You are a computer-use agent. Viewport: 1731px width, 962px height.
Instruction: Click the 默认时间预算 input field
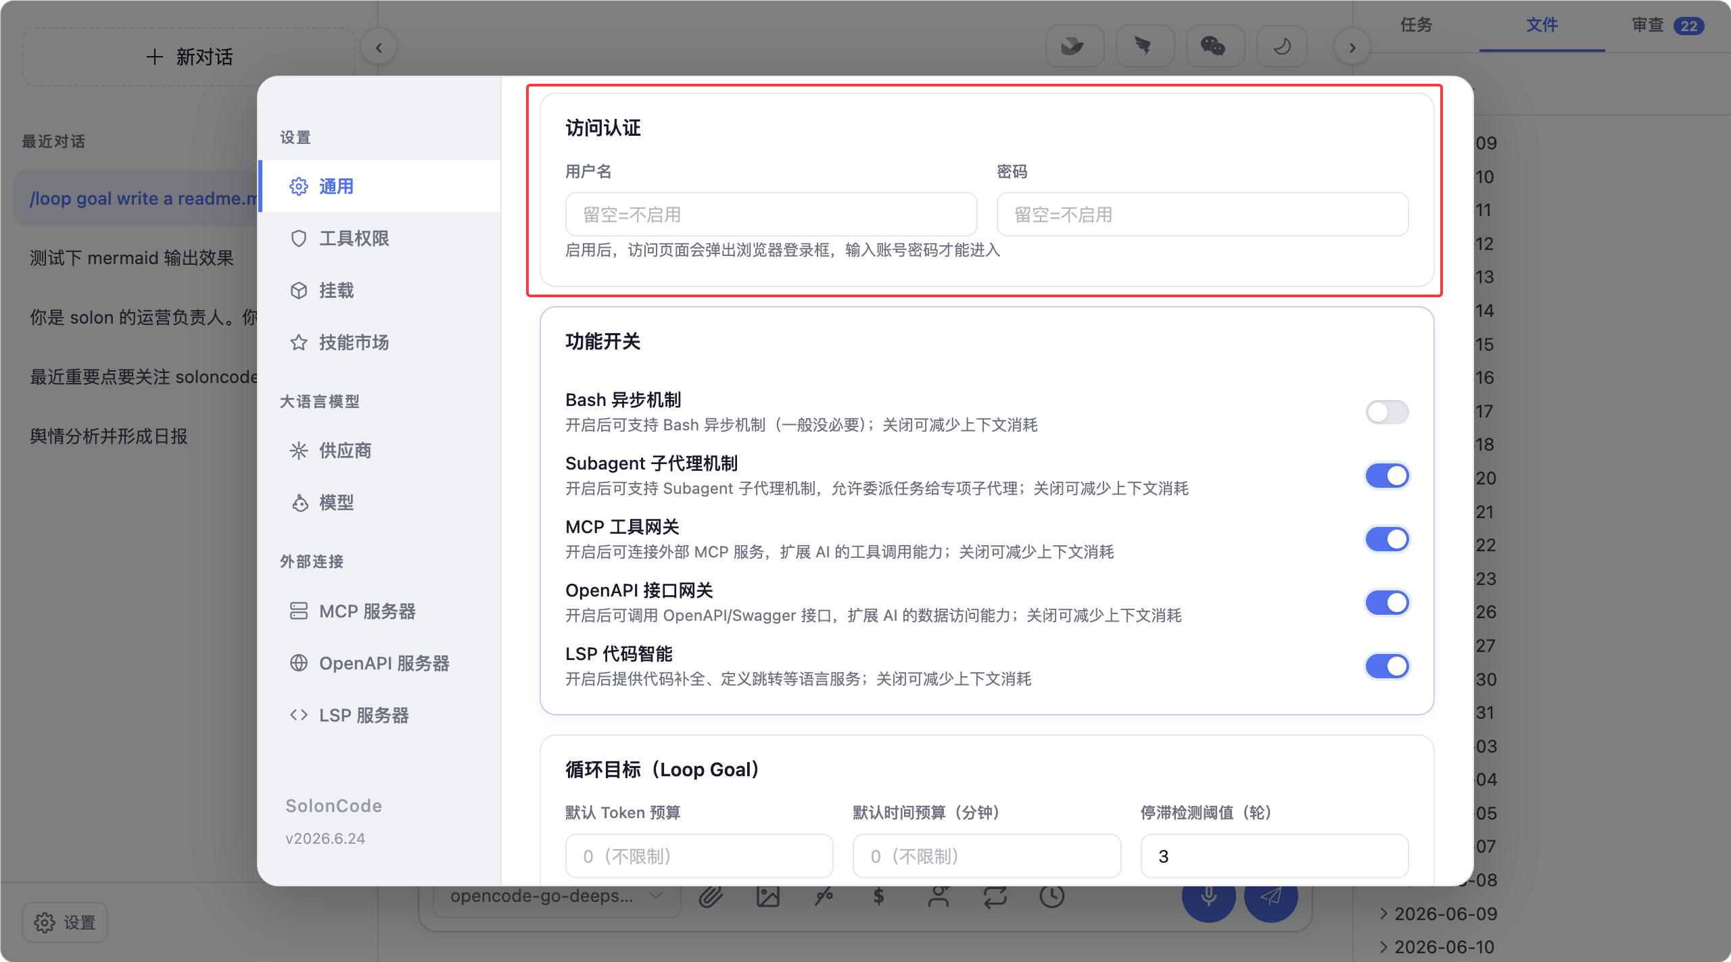(987, 857)
